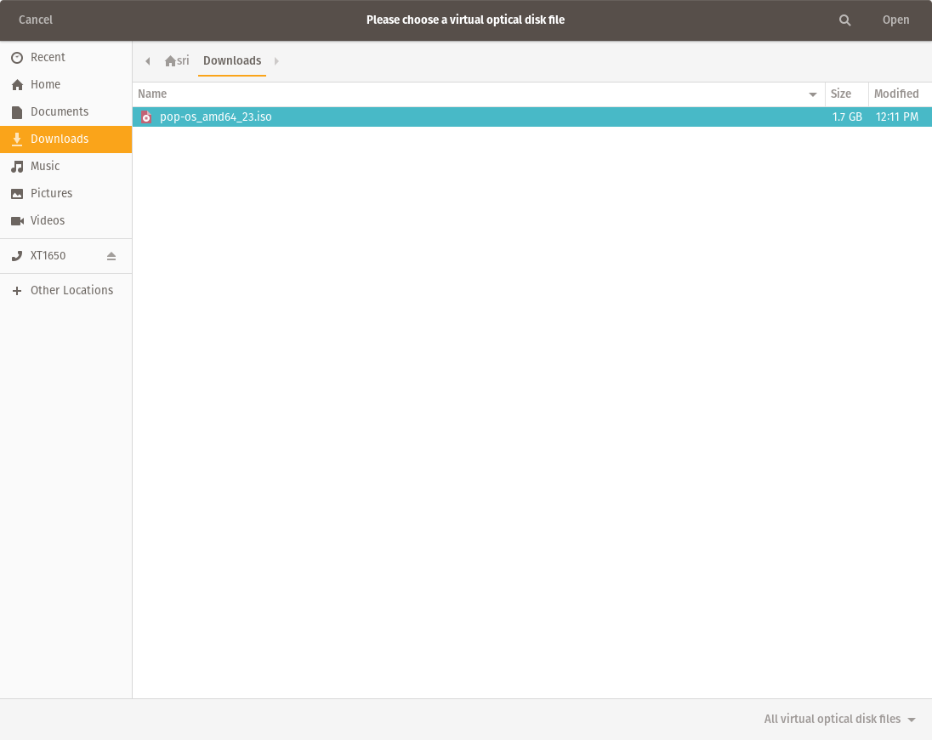Click the search magnifier icon

click(844, 20)
